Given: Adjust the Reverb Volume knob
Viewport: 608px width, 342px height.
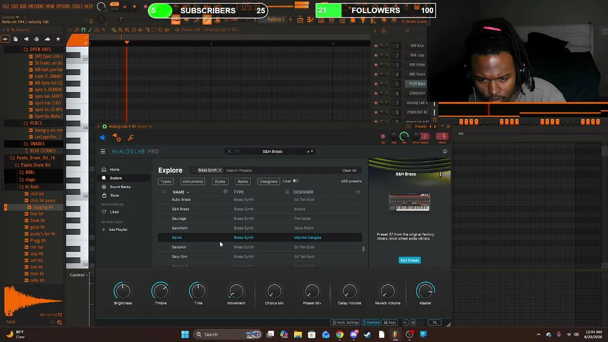Looking at the screenshot, I should point(388,291).
